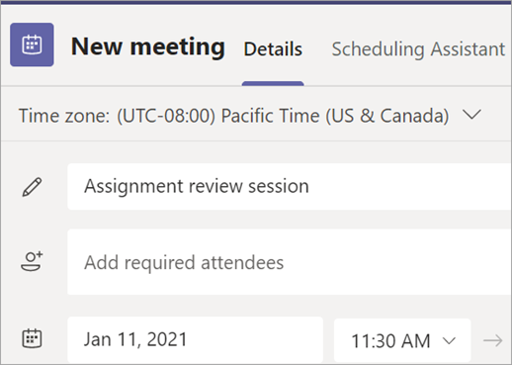Viewport: 512px width, 365px height.
Task: Open the Pacific Time zone selector
Action: pos(250,116)
